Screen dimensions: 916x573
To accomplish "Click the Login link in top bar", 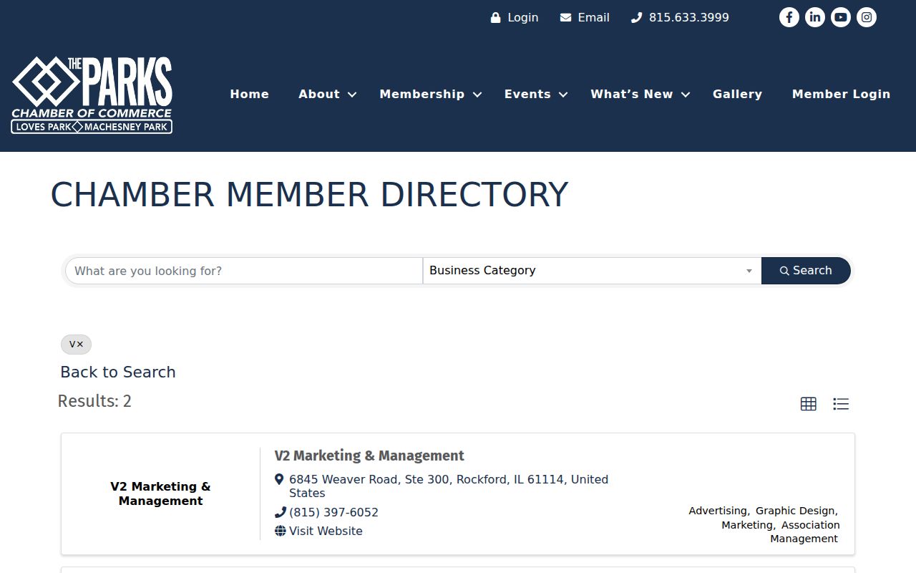I will 522,17.
